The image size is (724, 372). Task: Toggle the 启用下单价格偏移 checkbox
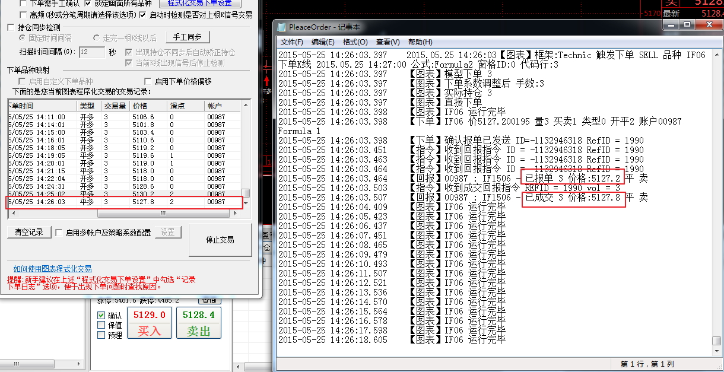click(148, 81)
